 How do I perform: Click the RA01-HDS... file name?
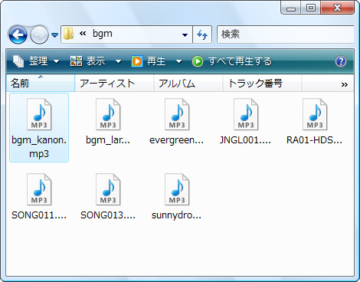(314, 140)
